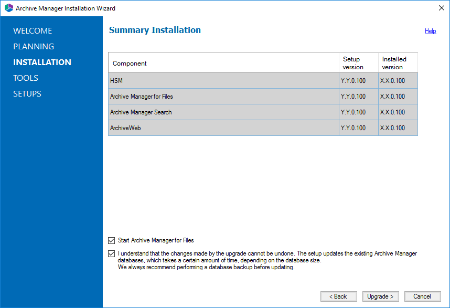Go to the PLANNING step
The image size is (450, 308).
[34, 47]
